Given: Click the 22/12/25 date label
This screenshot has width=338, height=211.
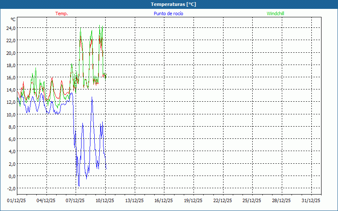Looking at the screenshot, I should pyautogui.click(x=223, y=200).
